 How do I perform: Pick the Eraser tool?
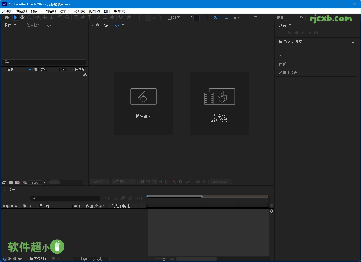click(112, 17)
